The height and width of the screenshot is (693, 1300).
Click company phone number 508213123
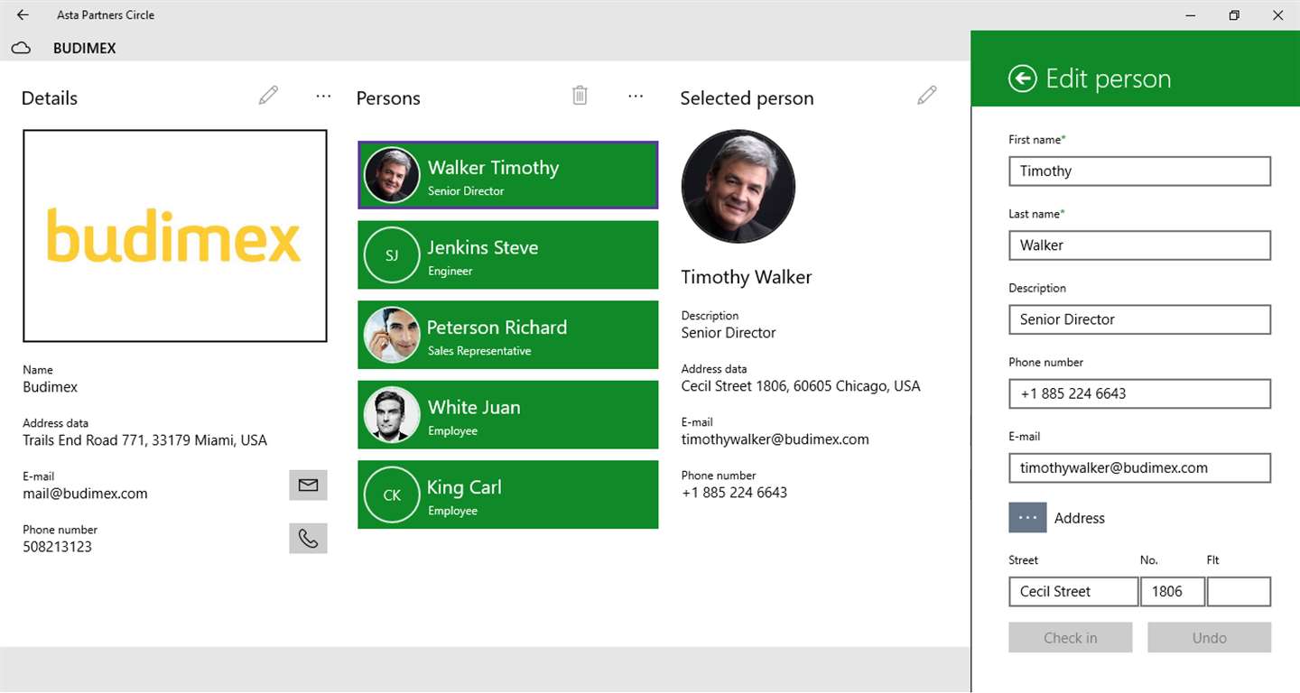click(57, 547)
